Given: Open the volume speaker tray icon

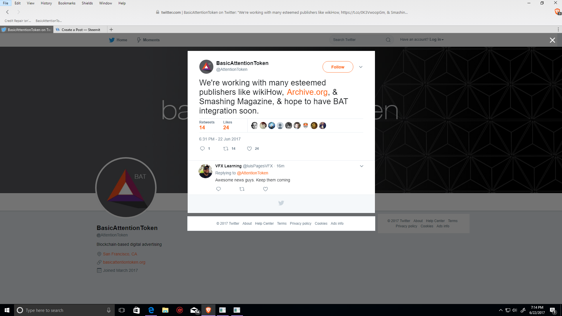Looking at the screenshot, I should [x=515, y=310].
